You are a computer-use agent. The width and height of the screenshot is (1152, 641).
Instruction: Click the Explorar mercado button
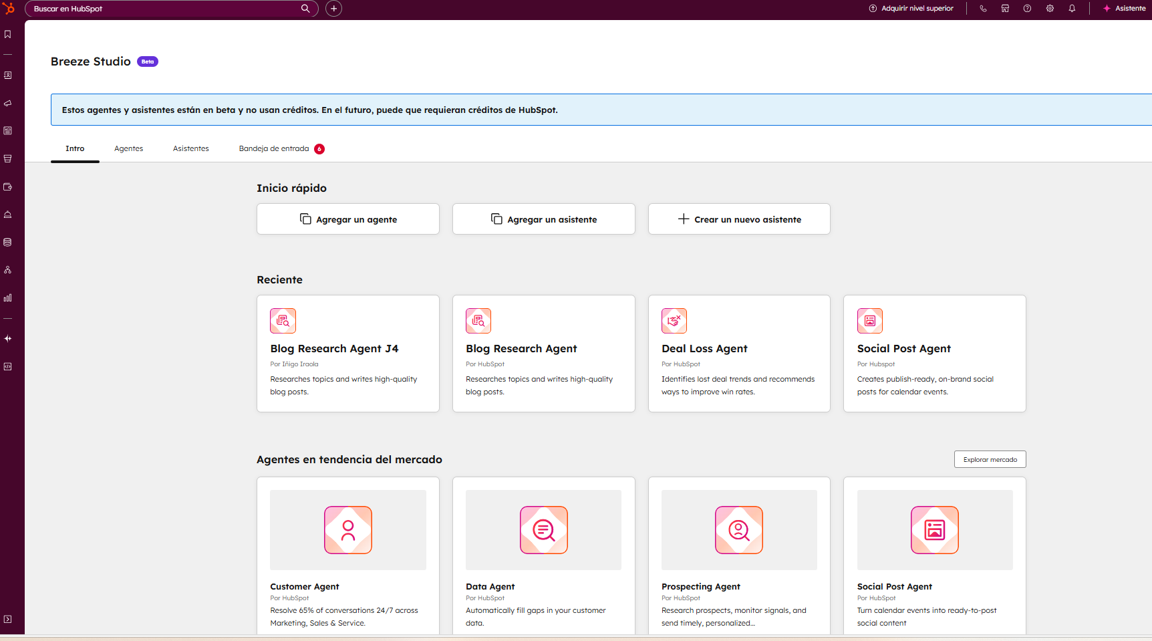[990, 459]
